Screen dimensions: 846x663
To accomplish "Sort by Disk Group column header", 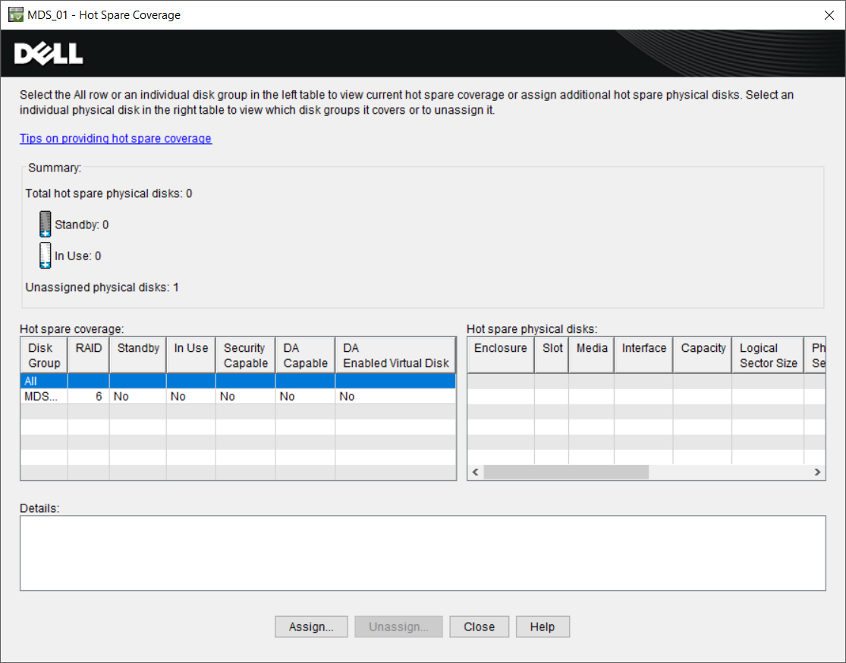I will 44,356.
